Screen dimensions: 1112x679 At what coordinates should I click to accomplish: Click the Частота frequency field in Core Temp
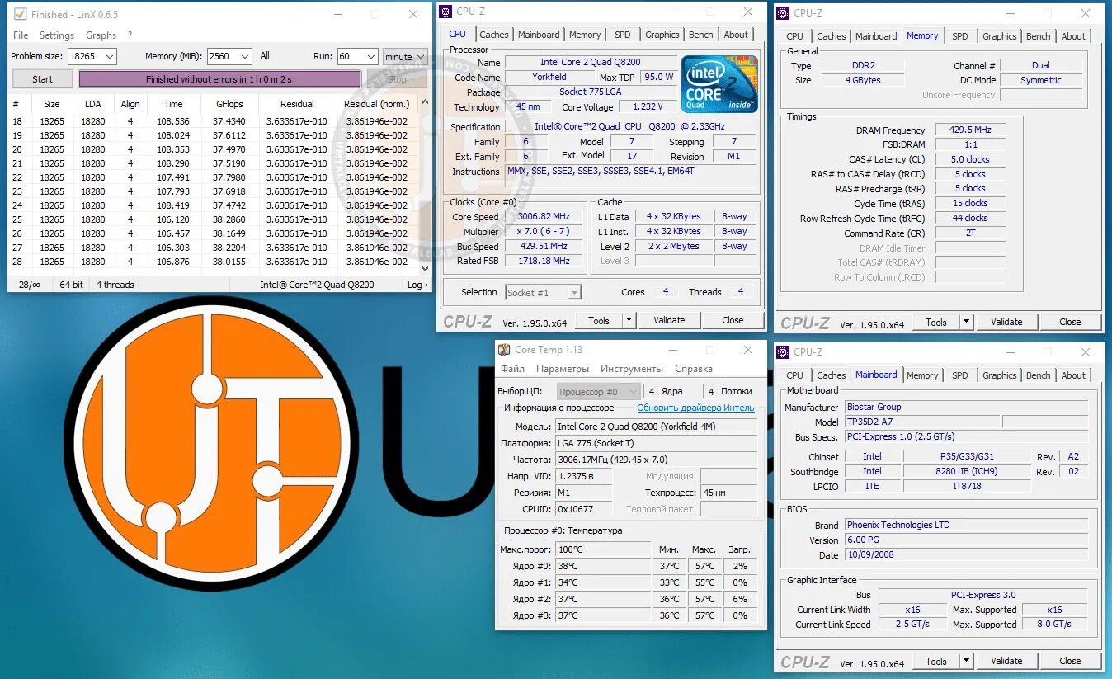coord(656,460)
